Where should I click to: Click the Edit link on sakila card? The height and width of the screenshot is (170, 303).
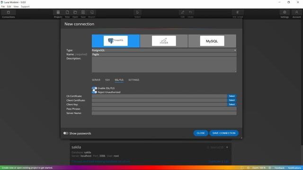(x=226, y=161)
